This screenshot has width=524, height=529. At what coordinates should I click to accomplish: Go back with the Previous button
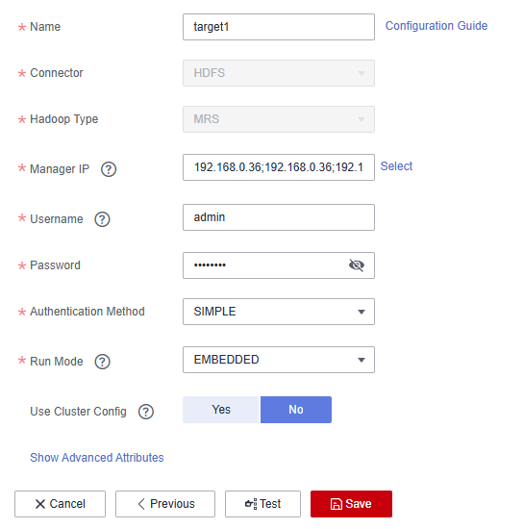165,504
